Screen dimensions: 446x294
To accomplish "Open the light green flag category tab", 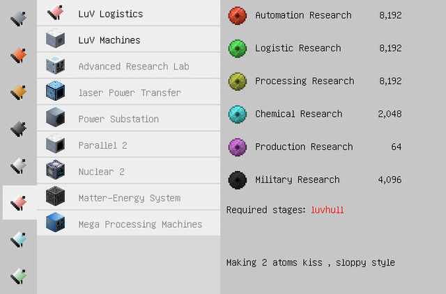I will click(19, 276).
